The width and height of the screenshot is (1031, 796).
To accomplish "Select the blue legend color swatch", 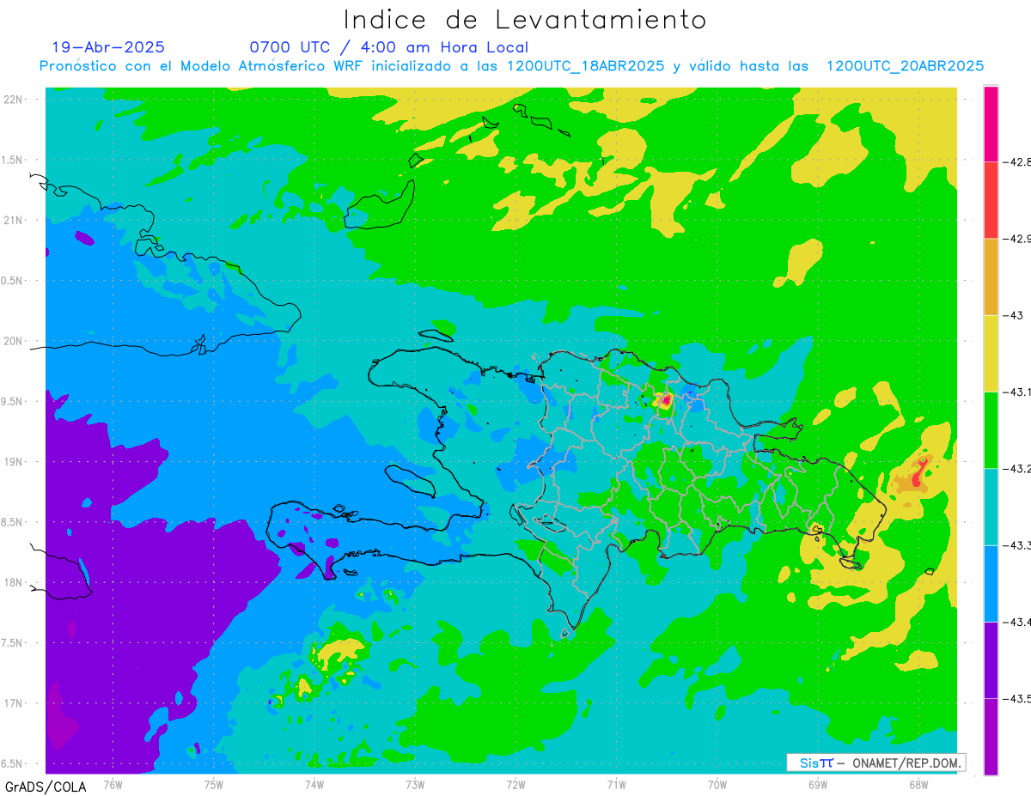I will tap(991, 583).
